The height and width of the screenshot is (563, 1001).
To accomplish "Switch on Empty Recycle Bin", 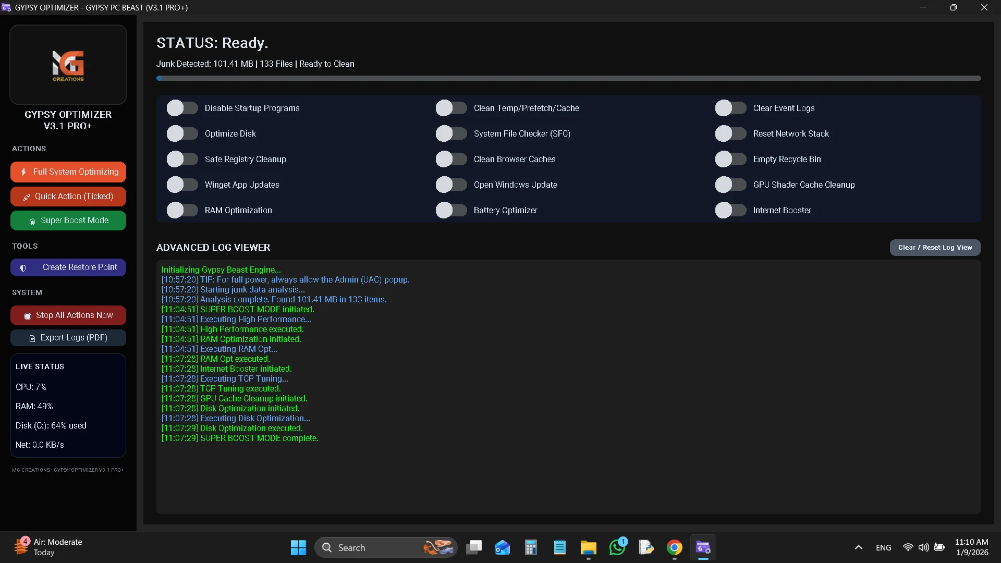I will [x=730, y=159].
